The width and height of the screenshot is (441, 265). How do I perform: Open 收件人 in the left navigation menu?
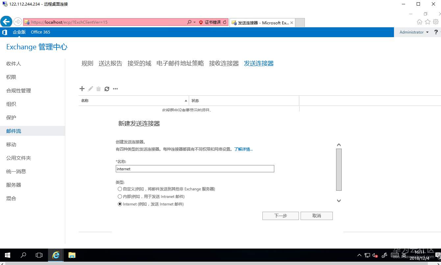point(13,63)
